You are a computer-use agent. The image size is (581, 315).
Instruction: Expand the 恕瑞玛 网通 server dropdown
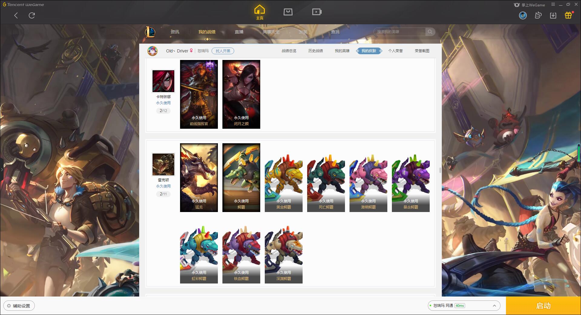tap(464, 306)
